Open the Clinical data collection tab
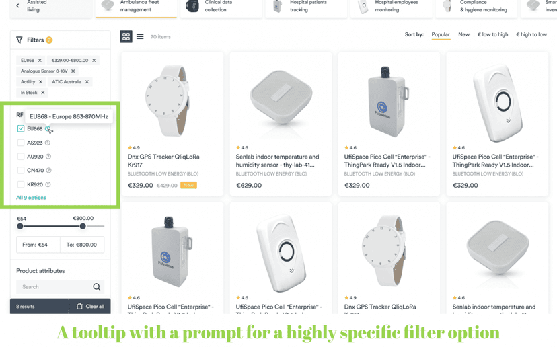557x347 pixels. pyautogui.click(x=221, y=7)
